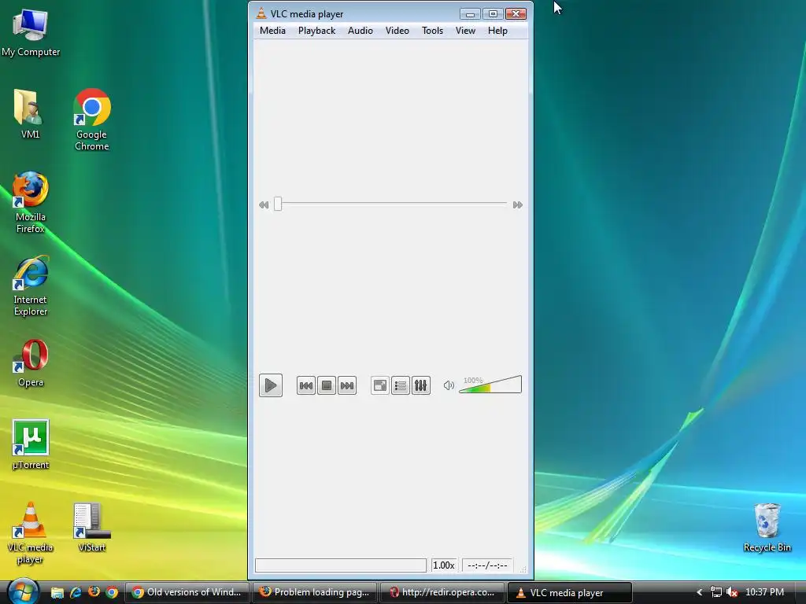Switch to 'Old versions of Wind...' taskbar button
The width and height of the screenshot is (806, 604).
pos(187,592)
